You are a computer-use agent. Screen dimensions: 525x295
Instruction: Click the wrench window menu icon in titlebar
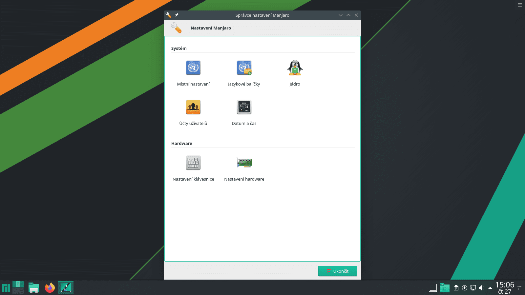168,15
